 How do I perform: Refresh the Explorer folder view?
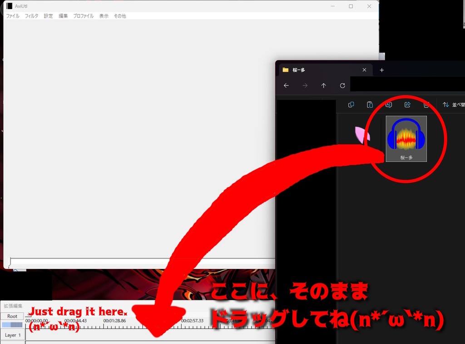pos(342,85)
